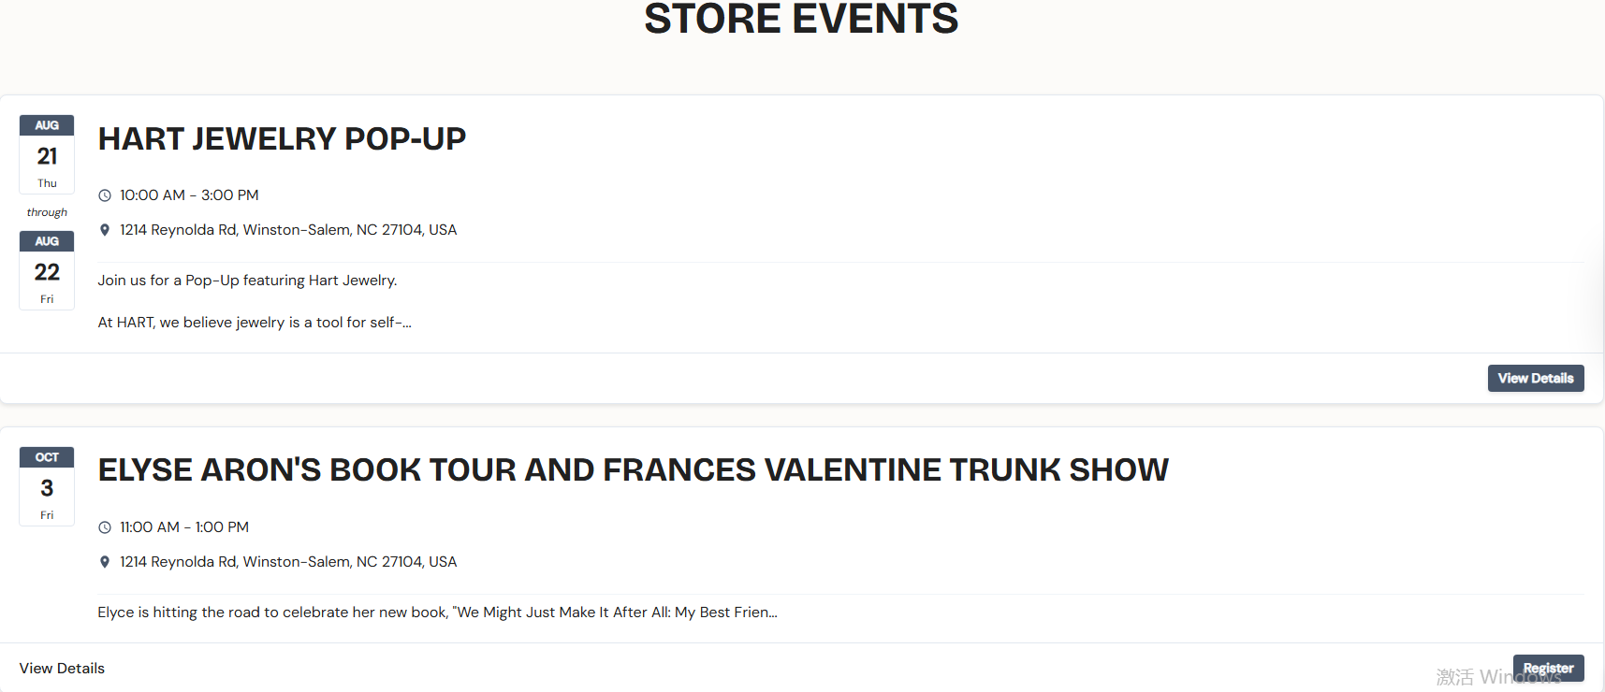Select the Aug 21 Thu date badge
Screen dimensions: 1605x692
47,154
